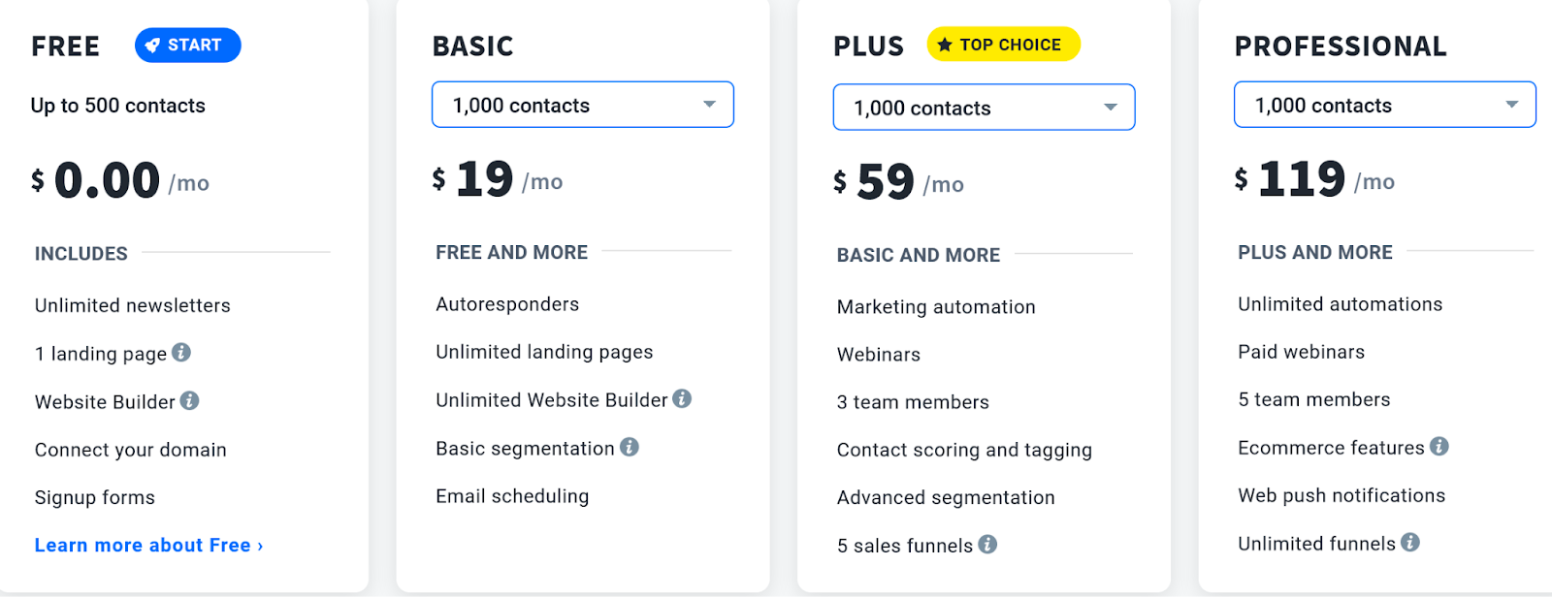Click the rocket icon in START badge
Screen dimensions: 1552x597
(x=152, y=46)
